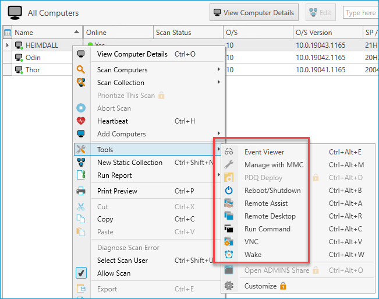Image resolution: width=379 pixels, height=299 pixels.
Task: Focus the 'Type here' filter field
Action: point(360,13)
